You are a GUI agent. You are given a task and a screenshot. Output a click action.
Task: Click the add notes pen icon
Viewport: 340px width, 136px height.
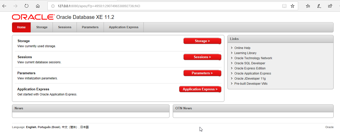tap(319, 6)
